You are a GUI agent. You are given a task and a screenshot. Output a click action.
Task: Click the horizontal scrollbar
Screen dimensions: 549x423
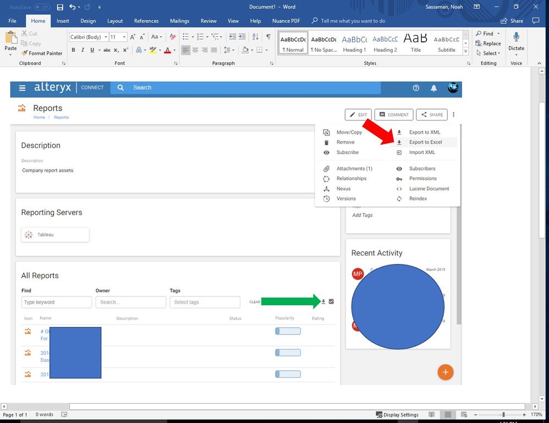pyautogui.click(x=297, y=406)
